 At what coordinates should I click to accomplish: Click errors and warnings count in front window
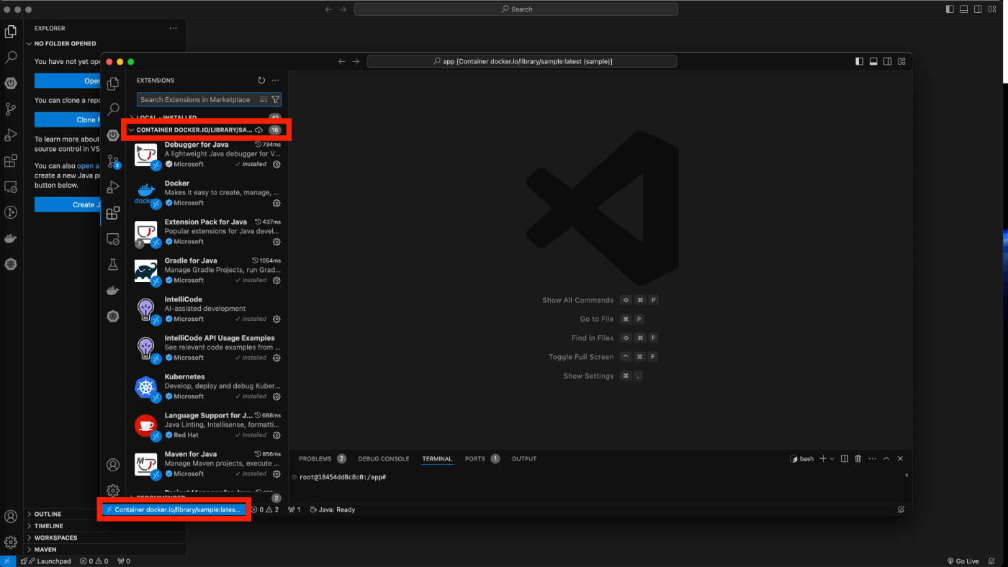(x=266, y=509)
